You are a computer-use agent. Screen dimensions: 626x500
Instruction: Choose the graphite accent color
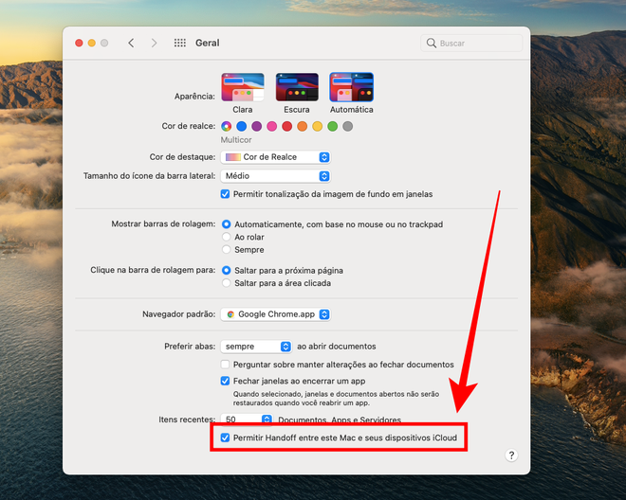pyautogui.click(x=348, y=126)
